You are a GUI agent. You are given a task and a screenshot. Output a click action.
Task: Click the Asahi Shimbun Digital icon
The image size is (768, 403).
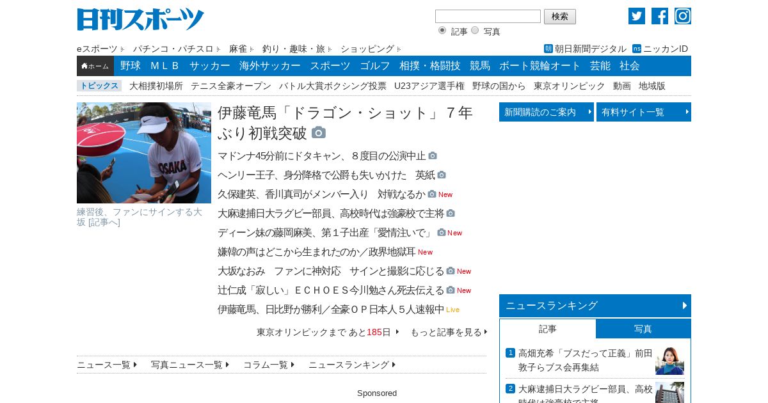pos(548,49)
